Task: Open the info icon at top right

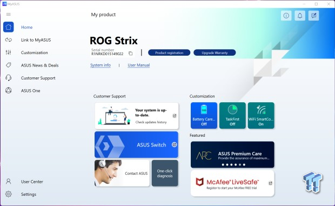Action: pos(286,16)
